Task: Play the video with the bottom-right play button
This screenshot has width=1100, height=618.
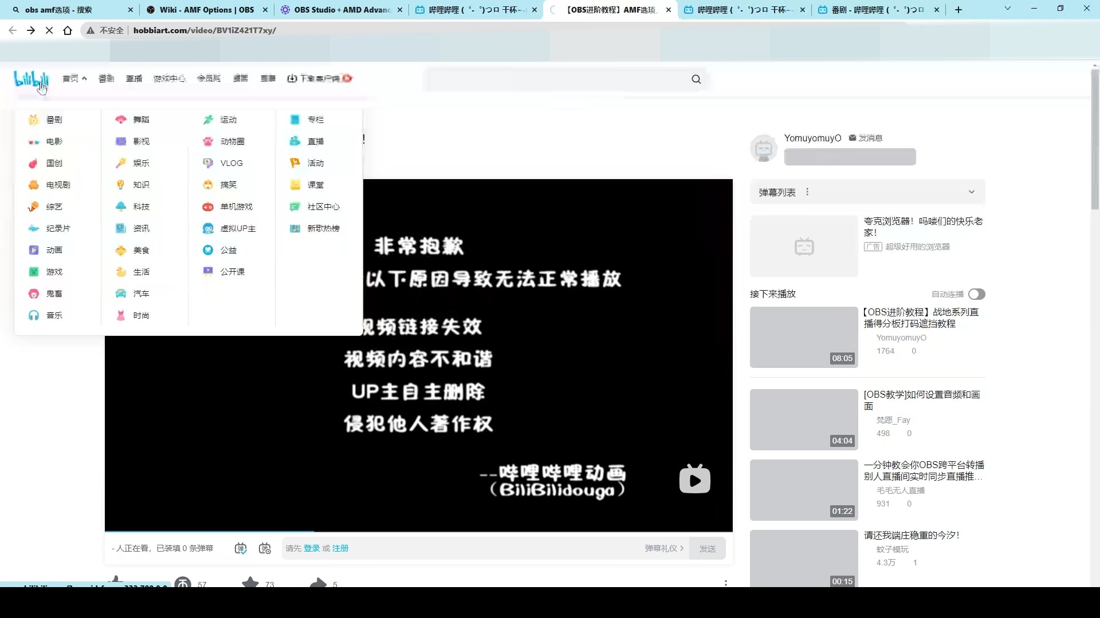Action: point(695,479)
